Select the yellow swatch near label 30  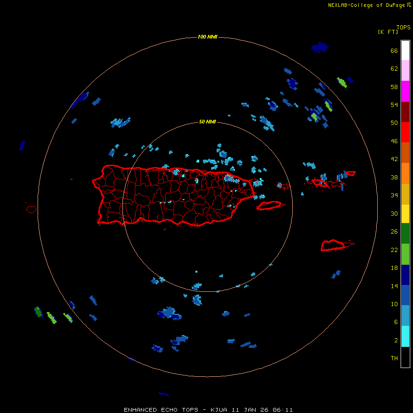click(x=405, y=214)
